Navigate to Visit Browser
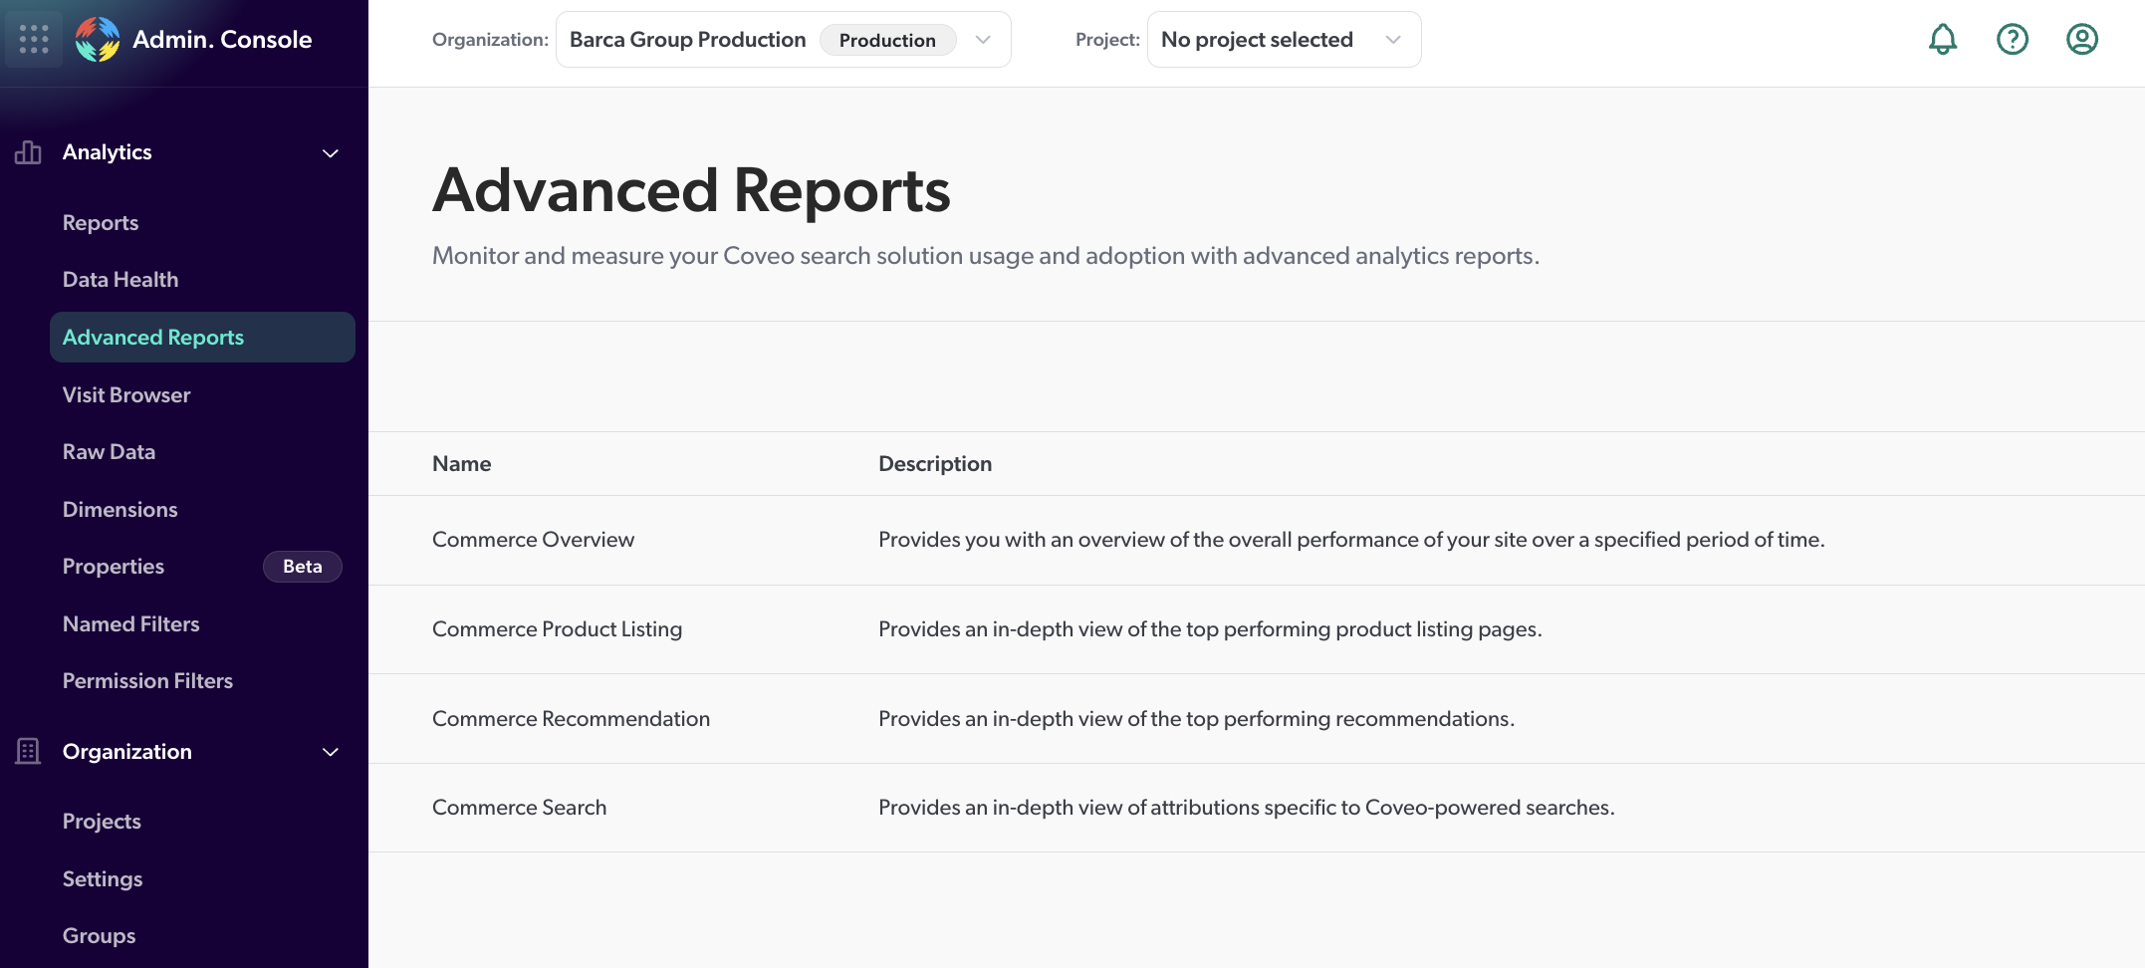This screenshot has width=2145, height=968. point(126,395)
